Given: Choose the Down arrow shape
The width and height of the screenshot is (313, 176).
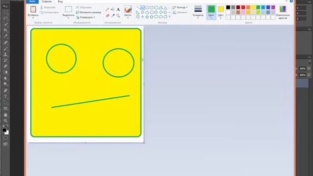Looking at the screenshot, I should 138,17.
